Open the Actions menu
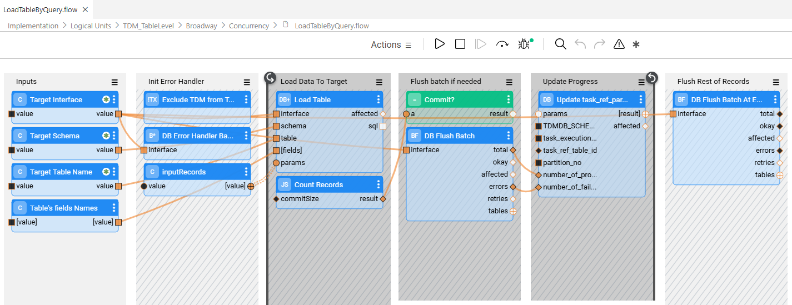The image size is (792, 305). tap(391, 44)
